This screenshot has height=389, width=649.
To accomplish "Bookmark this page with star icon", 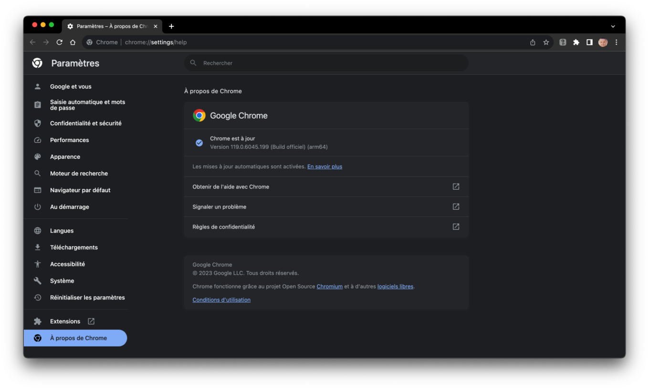I will point(546,42).
